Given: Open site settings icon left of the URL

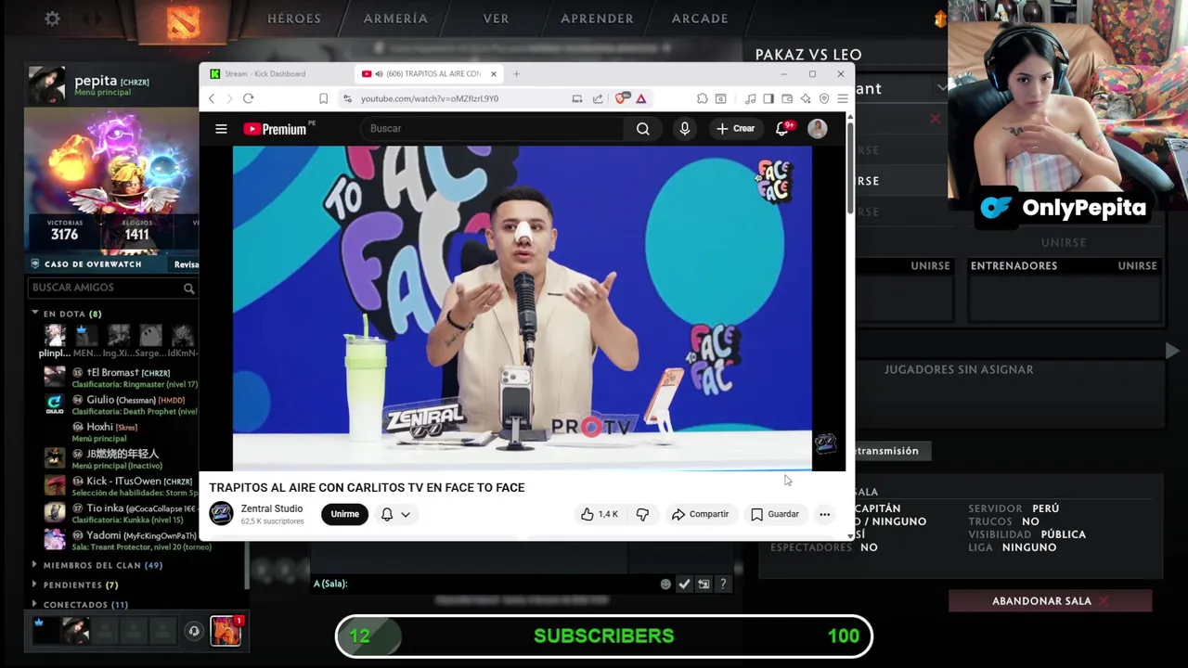Looking at the screenshot, I should [x=347, y=98].
